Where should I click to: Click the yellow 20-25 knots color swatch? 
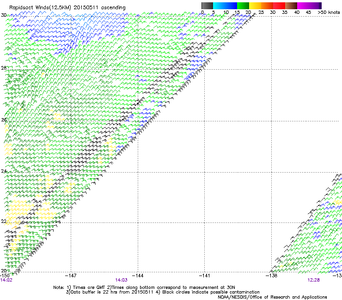pos(255,6)
